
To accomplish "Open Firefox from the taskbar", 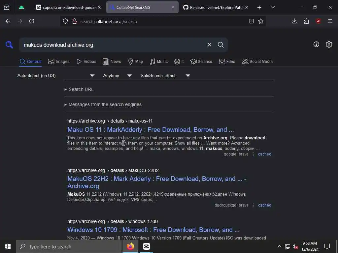I will click(x=130, y=246).
